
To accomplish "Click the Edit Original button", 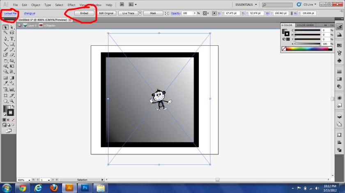I will [106, 13].
